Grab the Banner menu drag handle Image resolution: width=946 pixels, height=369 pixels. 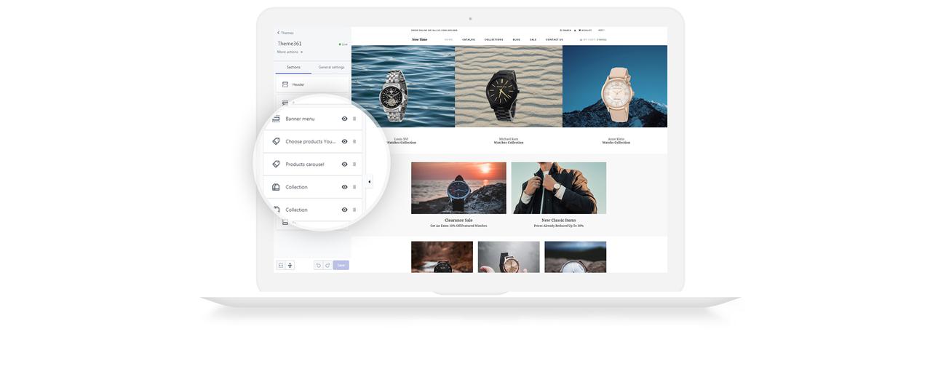click(354, 119)
